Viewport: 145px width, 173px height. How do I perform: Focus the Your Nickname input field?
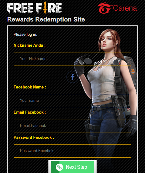click(x=72, y=59)
